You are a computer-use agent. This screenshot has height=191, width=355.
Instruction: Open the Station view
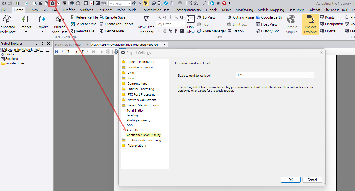pos(236,31)
